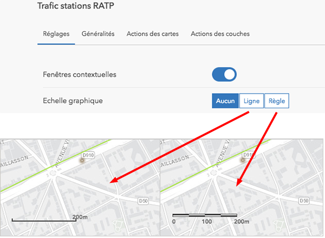Open the Actions des couches tab
325x238 pixels.
point(220,34)
